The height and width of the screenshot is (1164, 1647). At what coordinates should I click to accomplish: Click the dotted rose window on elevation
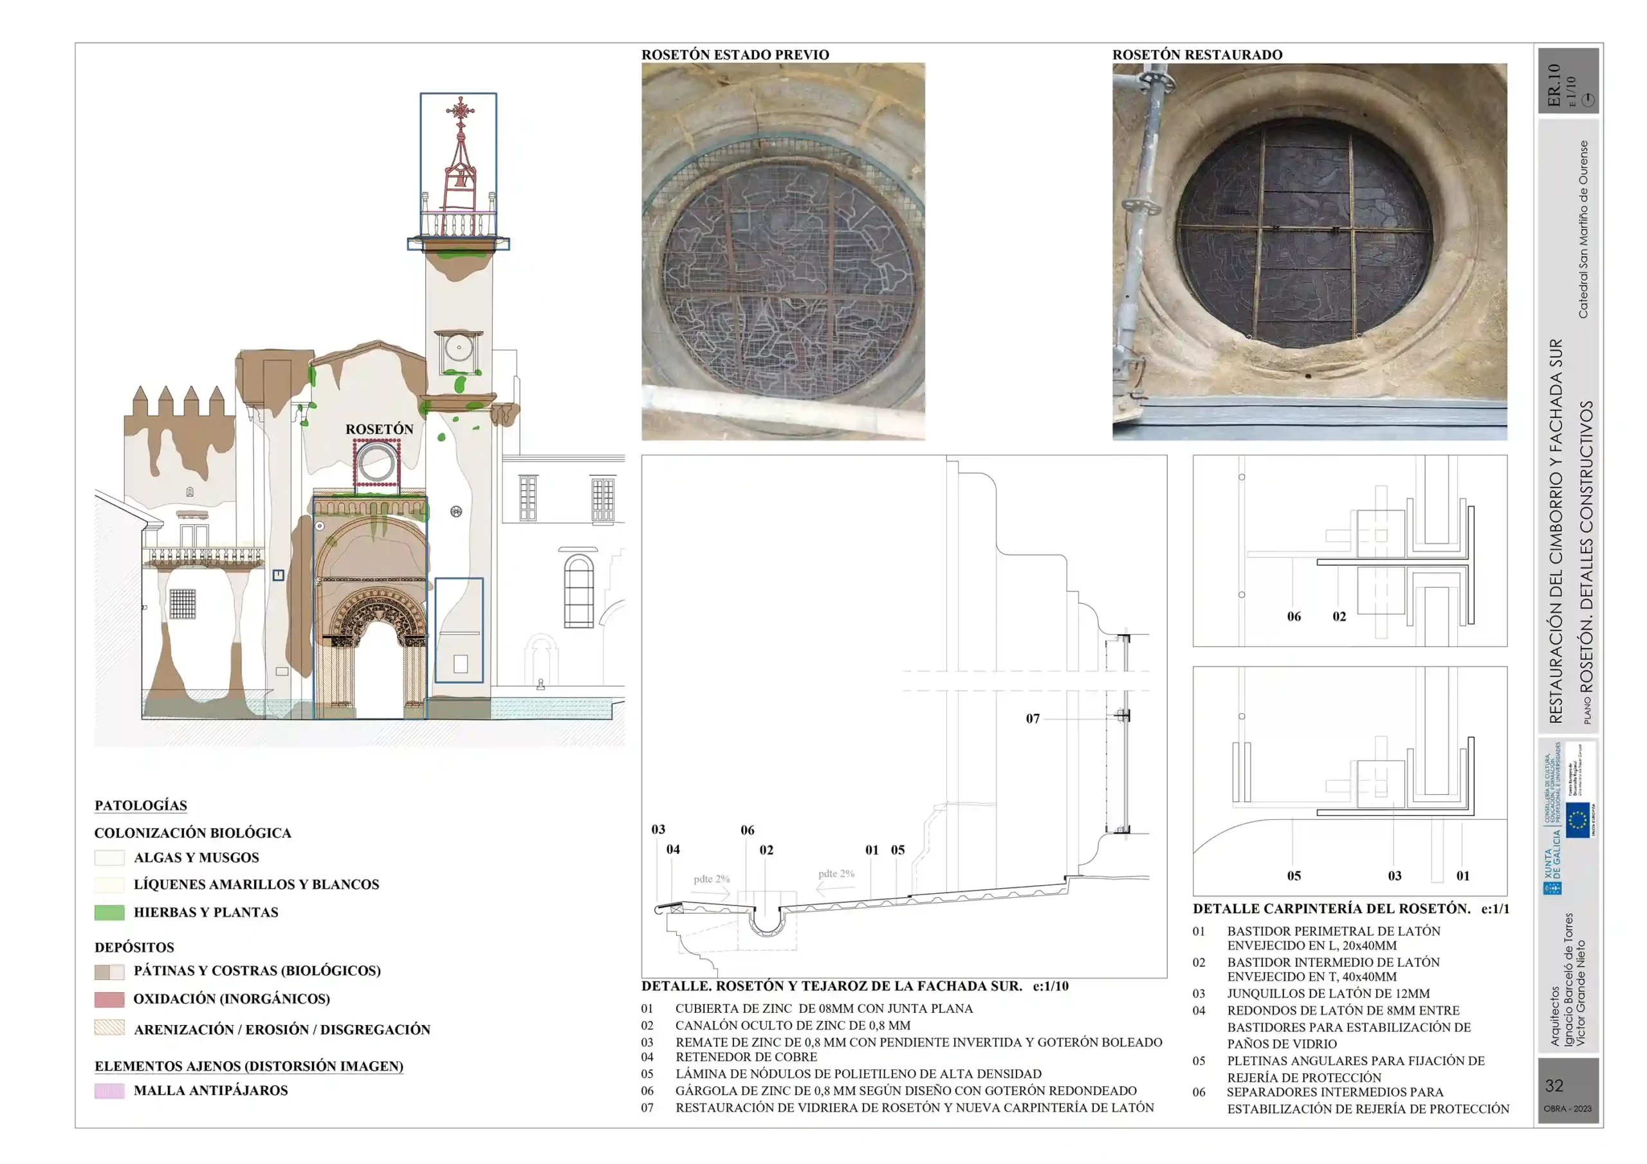[376, 463]
